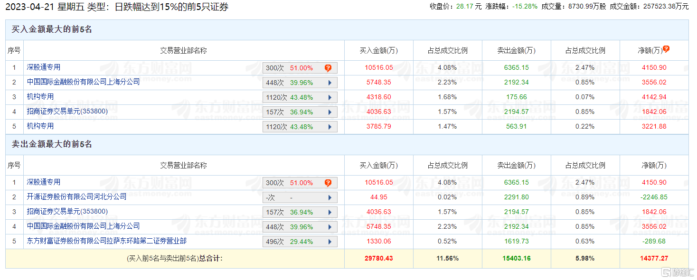Click 157次 36.94% stats box in buy table

(x=300, y=112)
